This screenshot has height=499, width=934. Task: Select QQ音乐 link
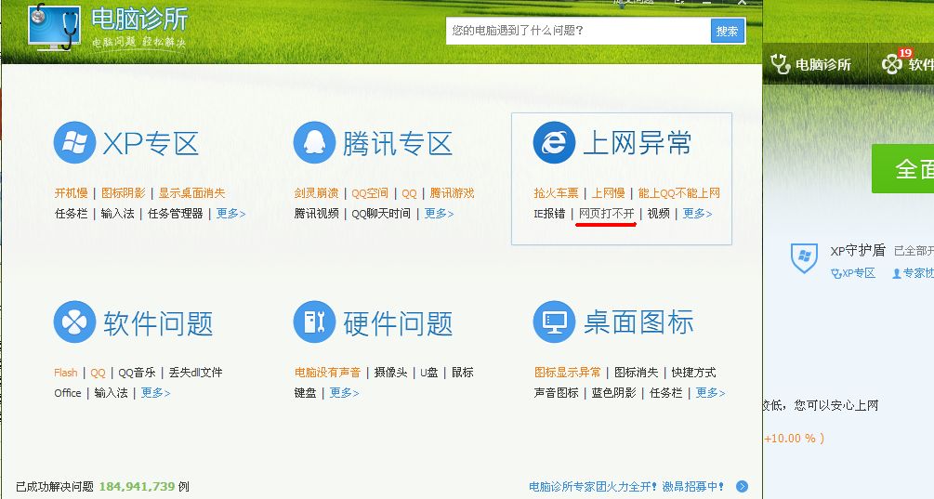coord(137,373)
